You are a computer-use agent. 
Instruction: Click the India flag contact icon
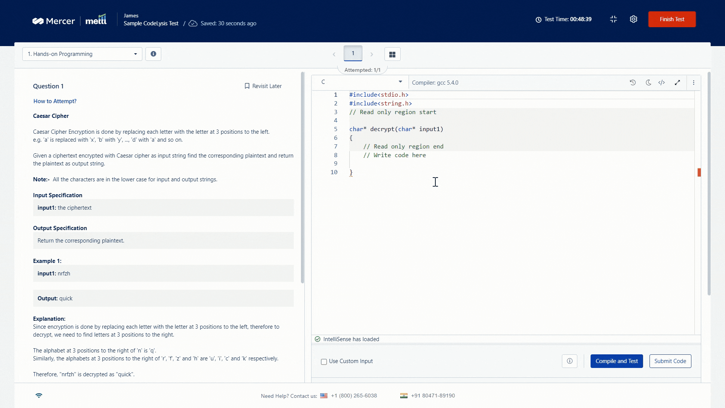tap(404, 396)
